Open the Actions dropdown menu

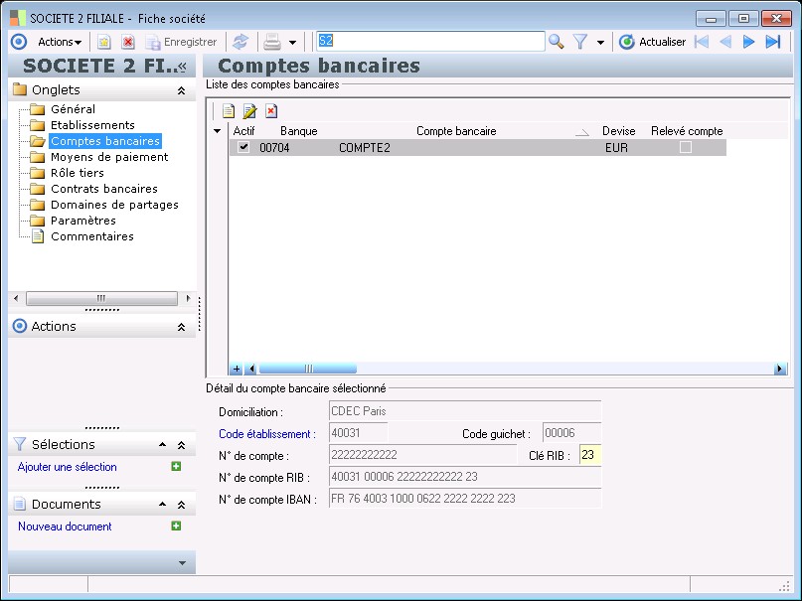tap(60, 42)
